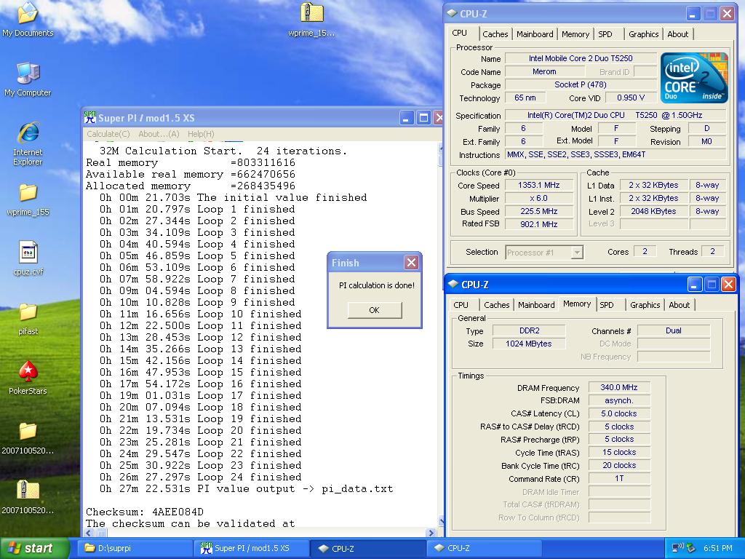745x559 pixels.
Task: Open the pifast folder on desktop
Action: click(x=28, y=319)
